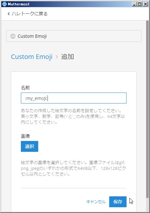Click the breadcrumb chevron separator before 追加
The height and width of the screenshot is (213, 150).
coord(57,57)
